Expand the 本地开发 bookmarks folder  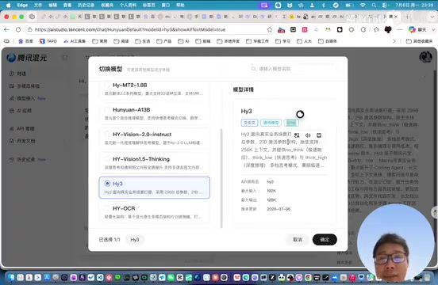coord(229,41)
